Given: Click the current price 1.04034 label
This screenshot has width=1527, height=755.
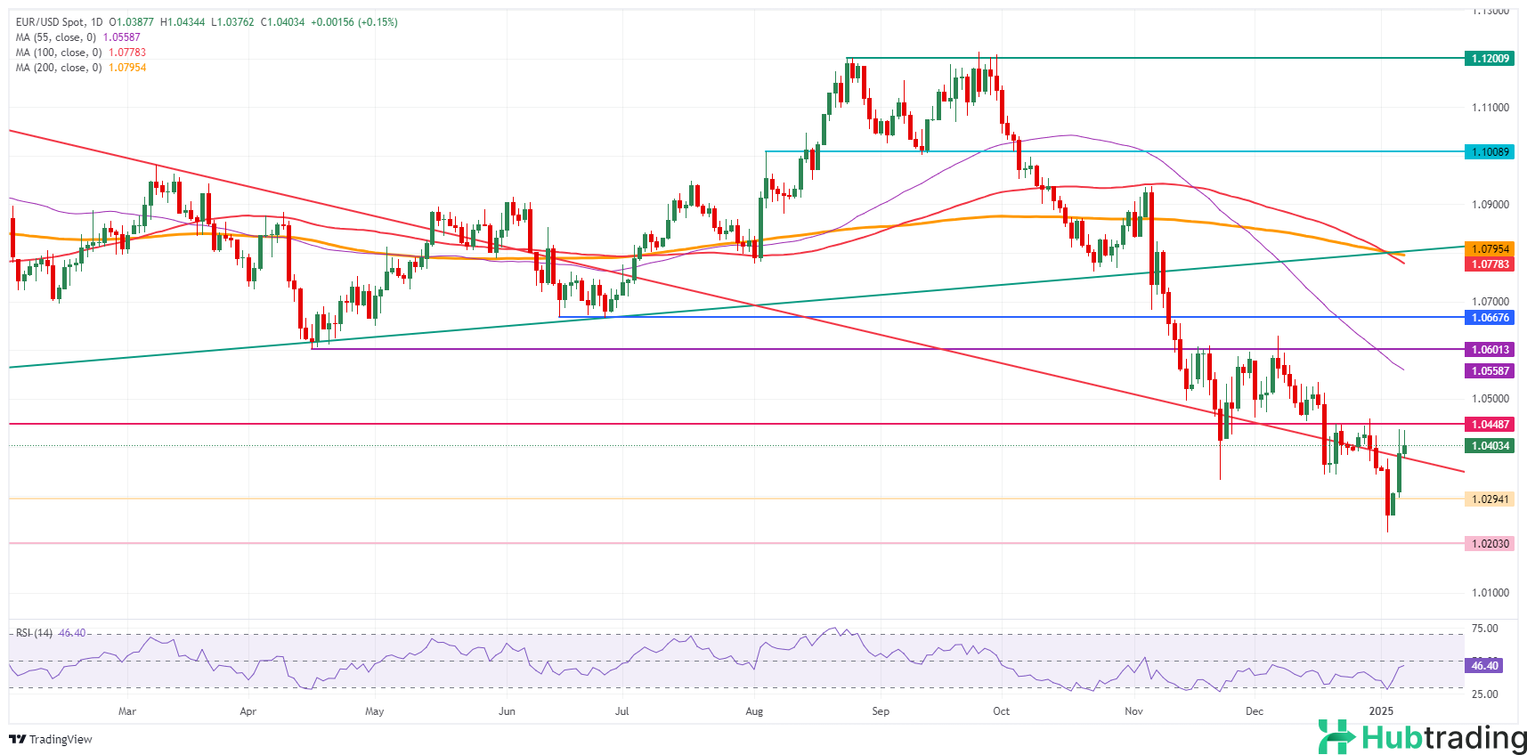Looking at the screenshot, I should (x=1489, y=446).
